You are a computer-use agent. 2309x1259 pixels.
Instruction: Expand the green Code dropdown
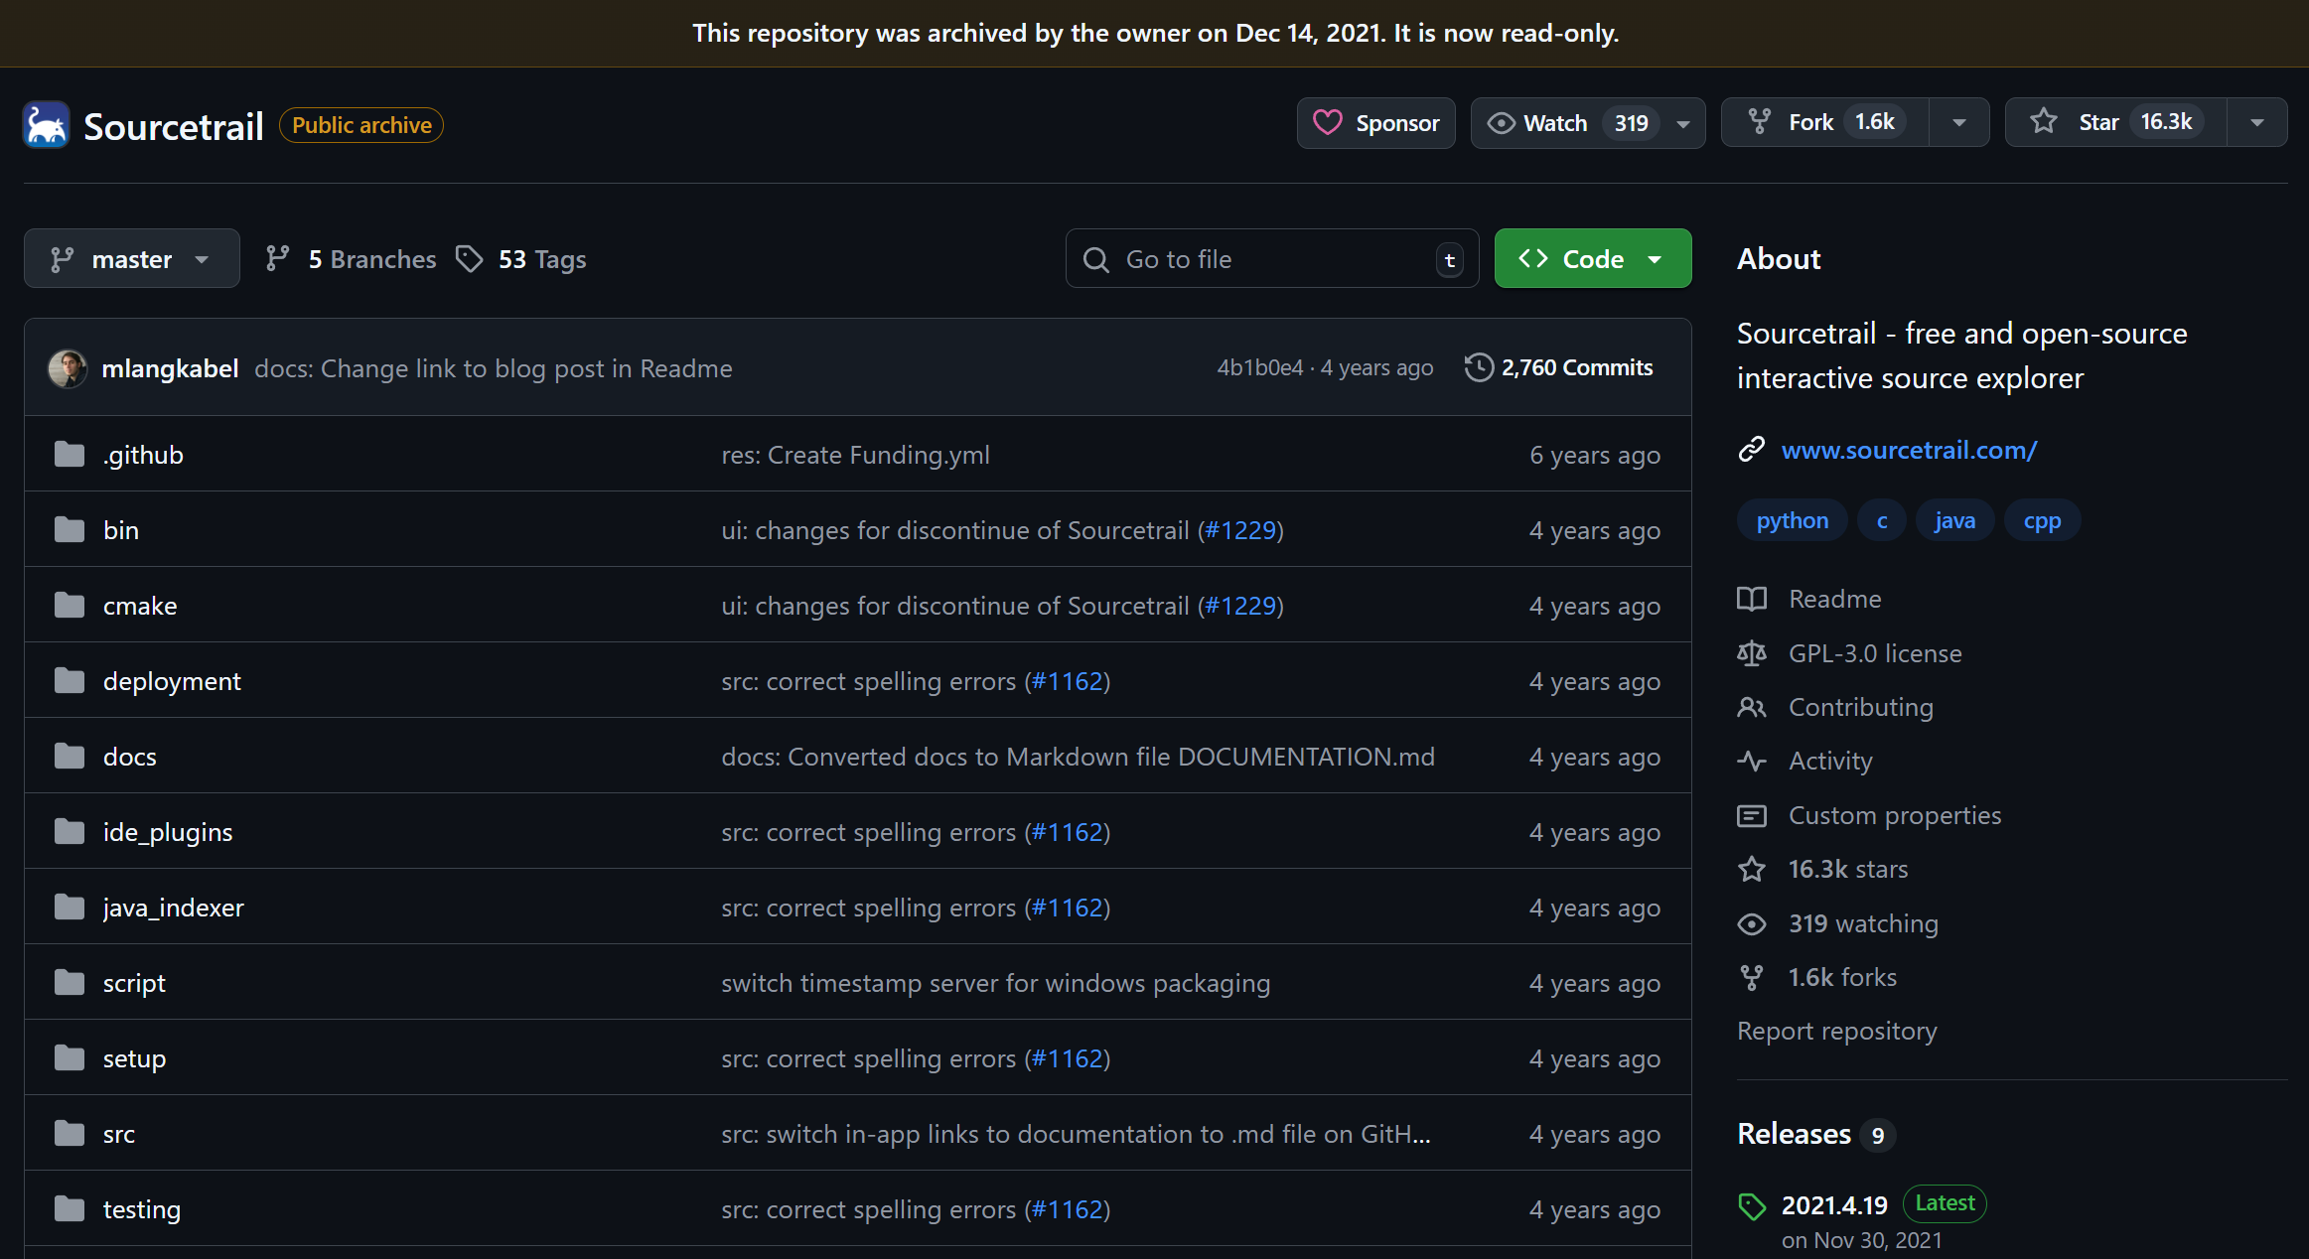point(1592,259)
